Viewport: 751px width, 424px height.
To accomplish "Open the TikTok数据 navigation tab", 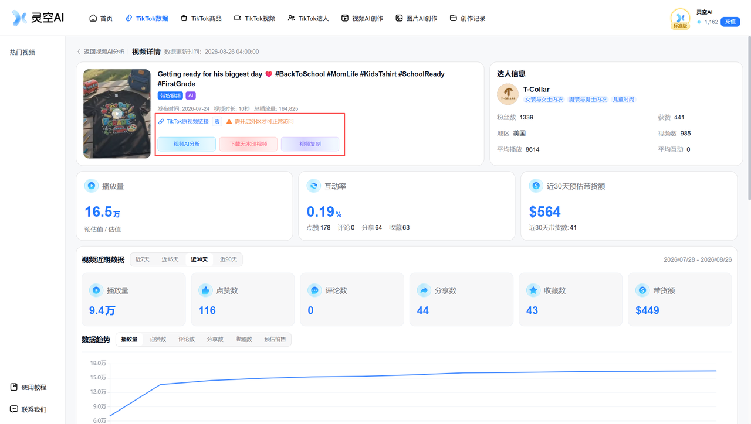I will tap(147, 18).
